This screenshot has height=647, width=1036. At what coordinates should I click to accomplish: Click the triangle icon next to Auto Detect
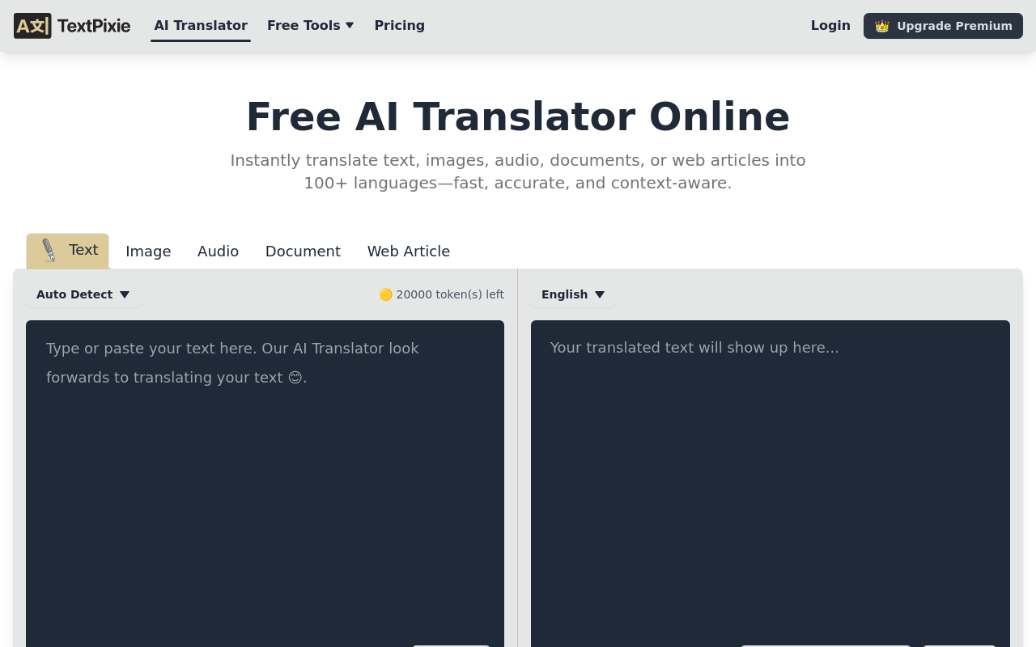125,294
